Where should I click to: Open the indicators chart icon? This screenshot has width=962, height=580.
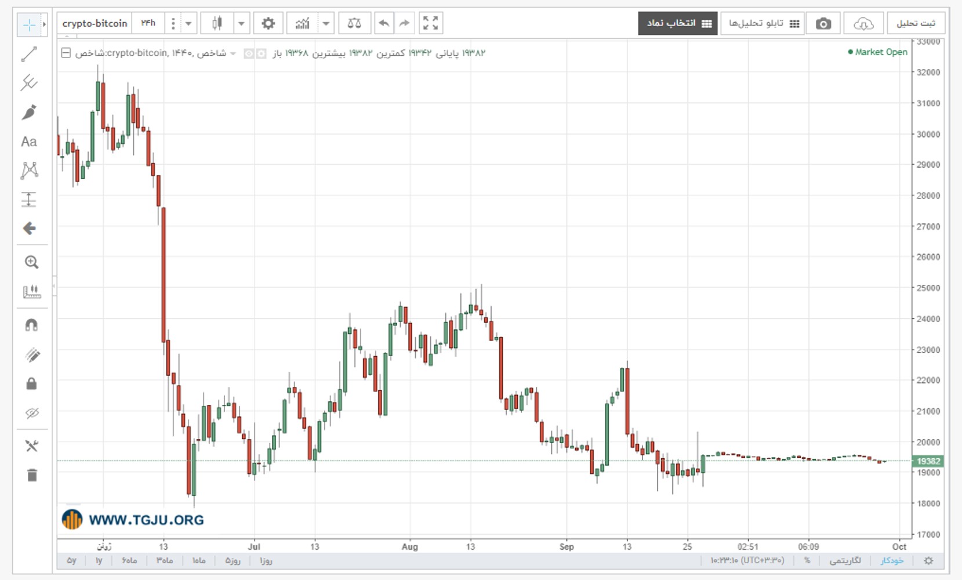click(302, 23)
